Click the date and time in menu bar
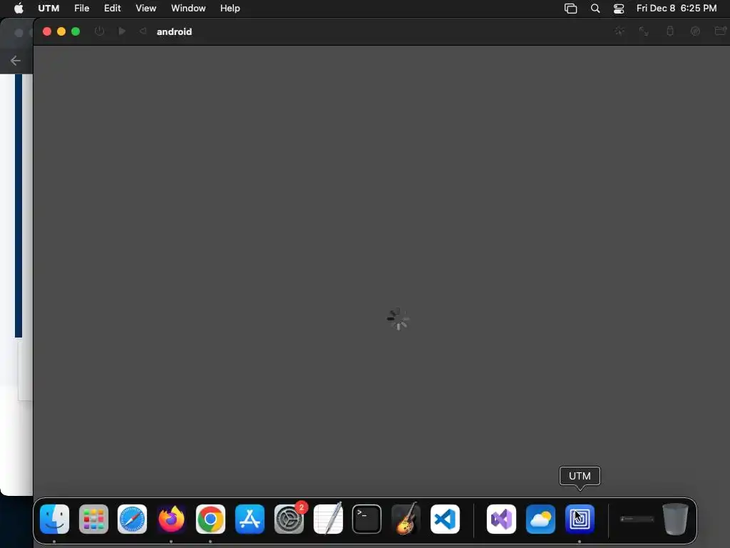730x548 pixels. 677,9
